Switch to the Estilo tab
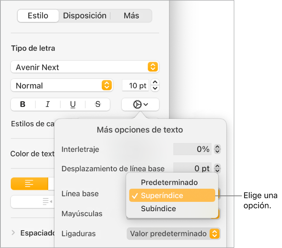This screenshot has height=248, width=282. (x=38, y=16)
